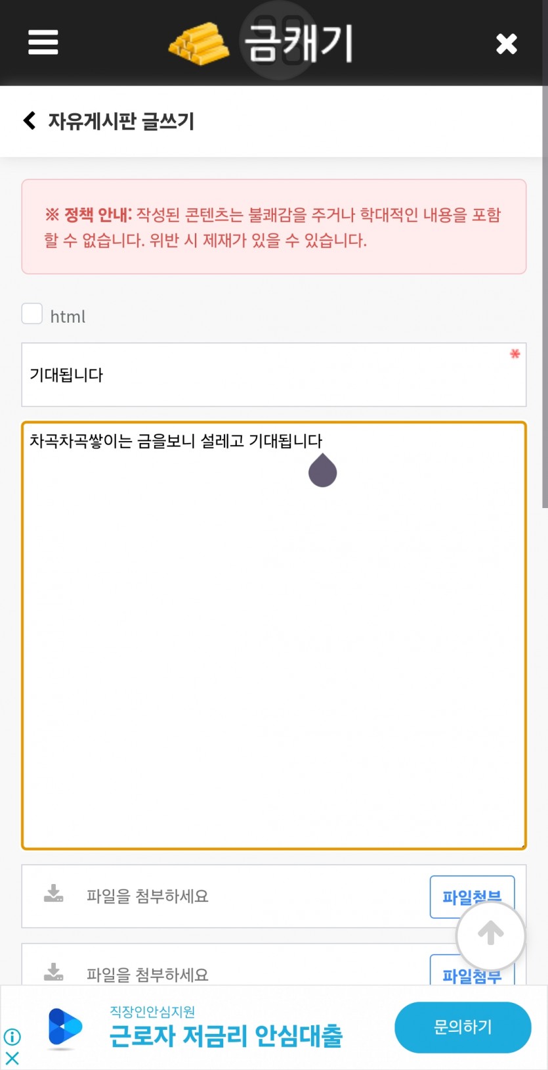
Task: Tap the blue play logo in ad
Action: [x=65, y=1027]
